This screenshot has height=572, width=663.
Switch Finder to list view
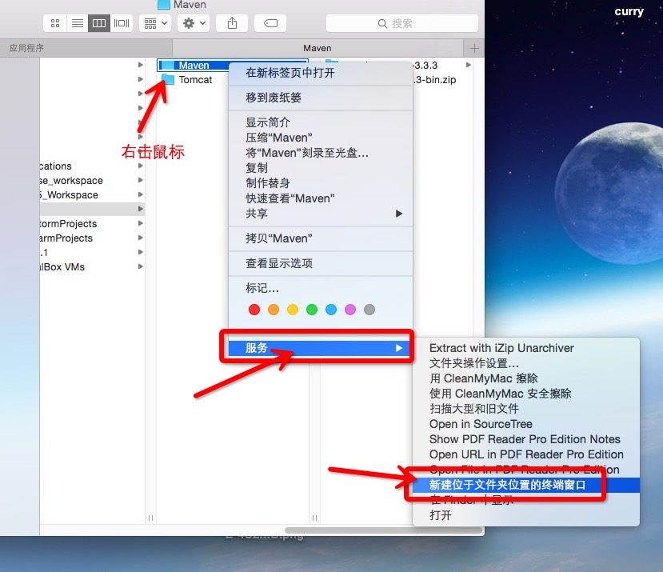pyautogui.click(x=77, y=23)
